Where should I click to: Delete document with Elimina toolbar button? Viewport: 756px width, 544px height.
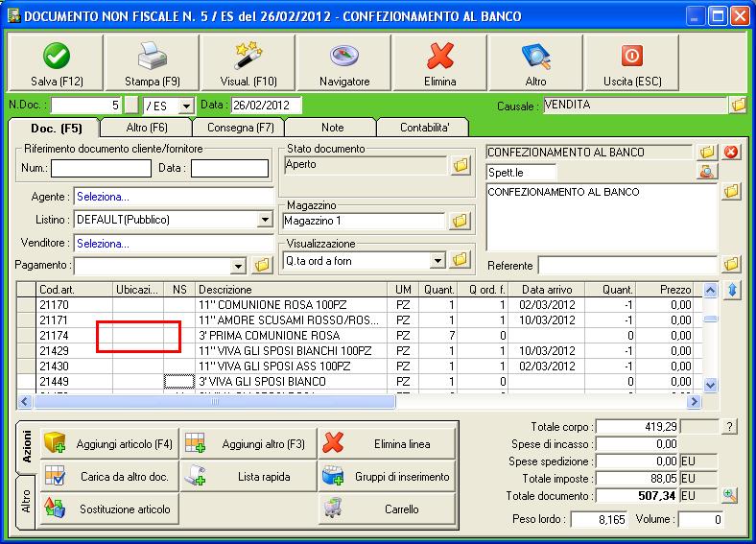[439, 62]
